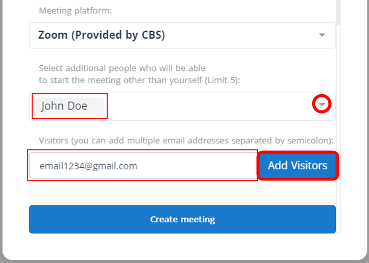Image resolution: width=369 pixels, height=263 pixels.
Task: Expand the additional people dropdown arrow
Action: [x=322, y=104]
